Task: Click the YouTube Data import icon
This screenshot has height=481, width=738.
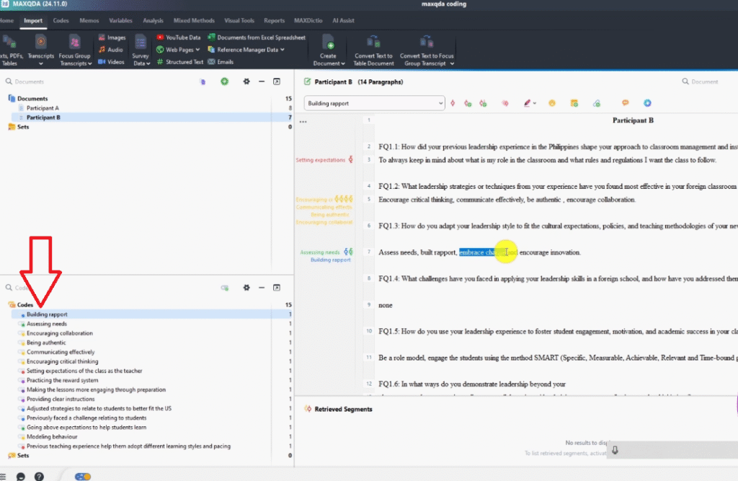Action: (159, 37)
